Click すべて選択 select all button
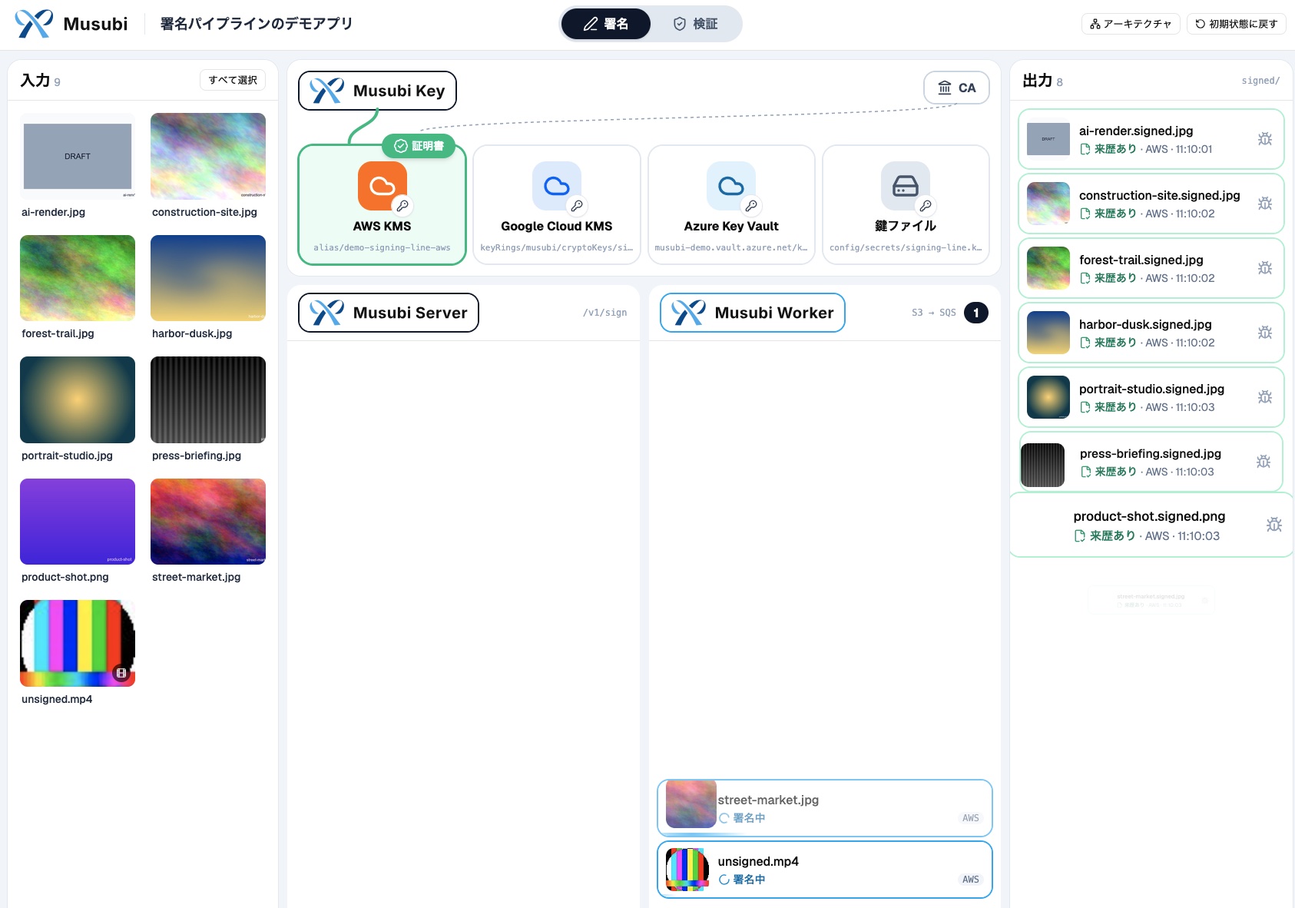Screen dimensions: 1295x908 click(x=233, y=80)
